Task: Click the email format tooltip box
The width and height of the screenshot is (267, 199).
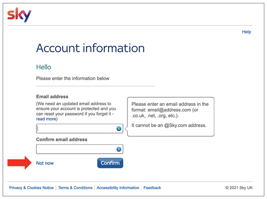Action: 171,116
